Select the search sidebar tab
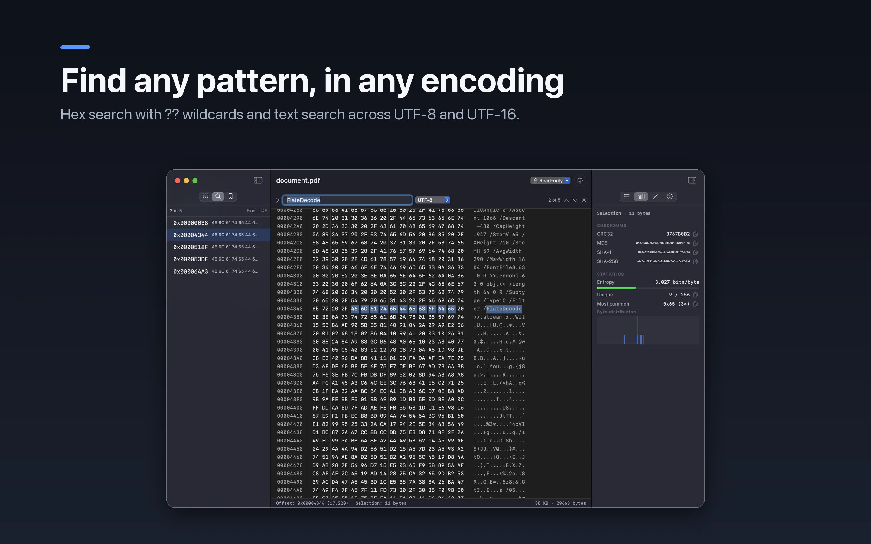871x544 pixels. (x=218, y=196)
